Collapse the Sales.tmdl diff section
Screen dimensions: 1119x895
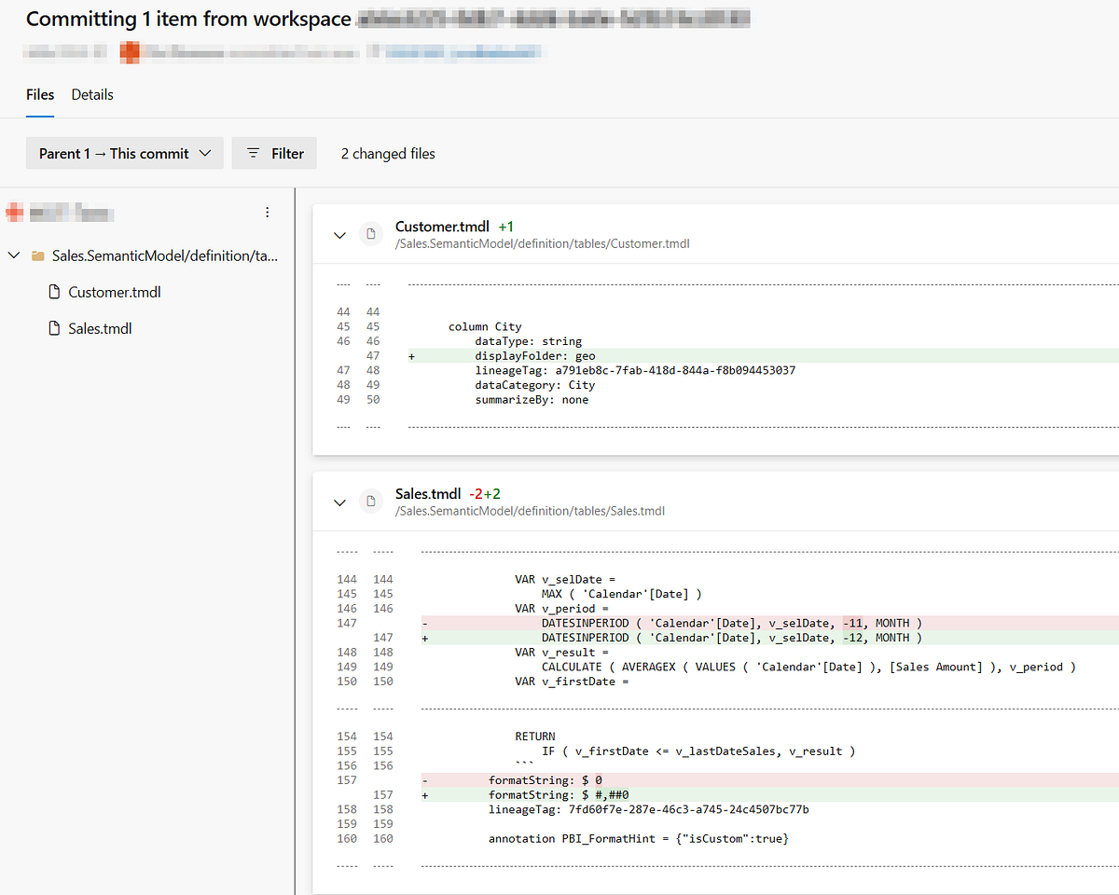pyautogui.click(x=339, y=502)
